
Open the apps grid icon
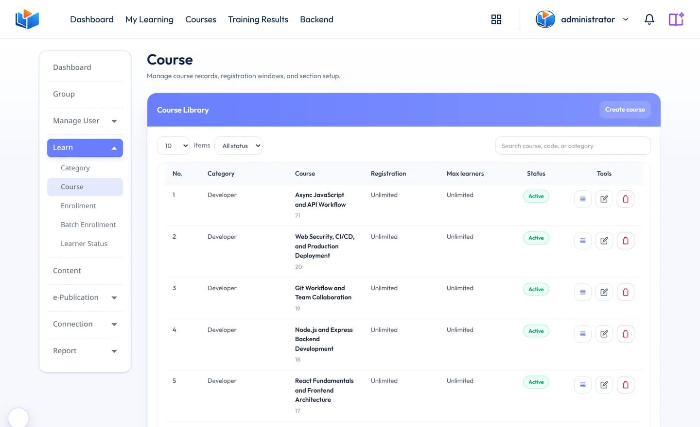[x=496, y=19]
